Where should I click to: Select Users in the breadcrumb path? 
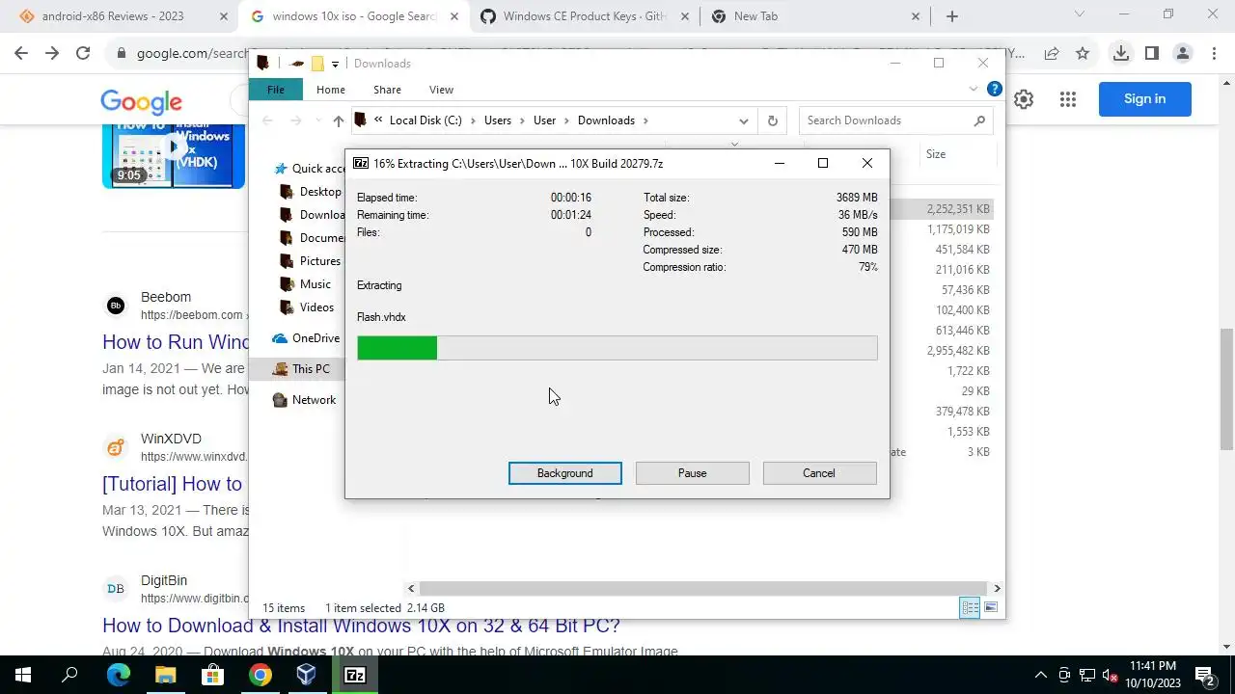coord(498,120)
